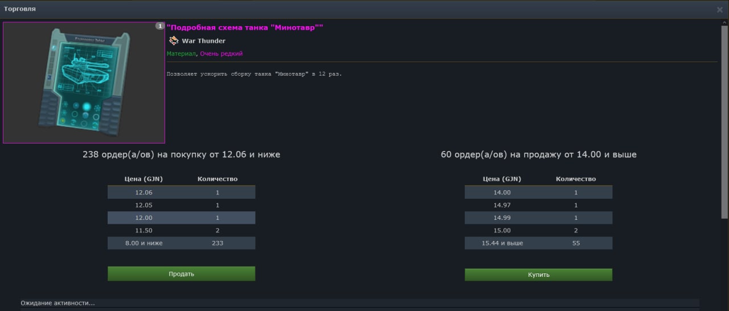Click the item title "Подробная схема танка Минотавр"
This screenshot has height=311, width=729.
point(245,27)
